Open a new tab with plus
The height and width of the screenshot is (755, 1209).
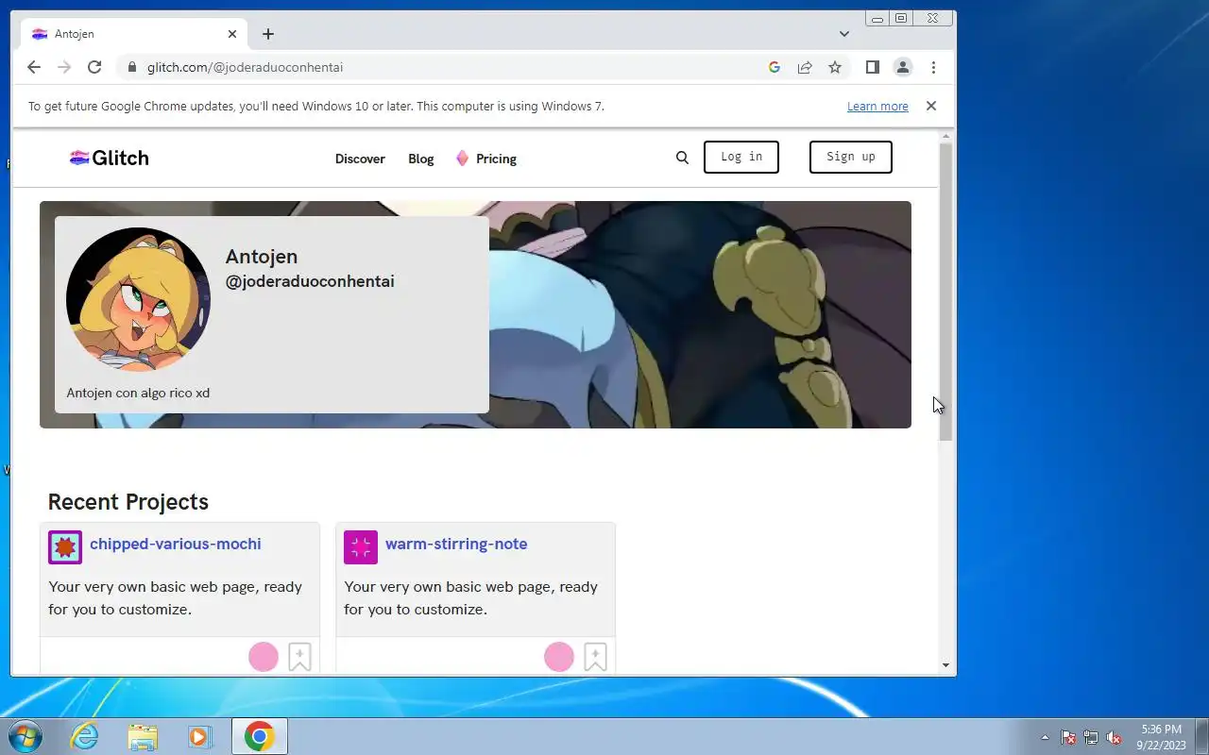click(x=268, y=34)
